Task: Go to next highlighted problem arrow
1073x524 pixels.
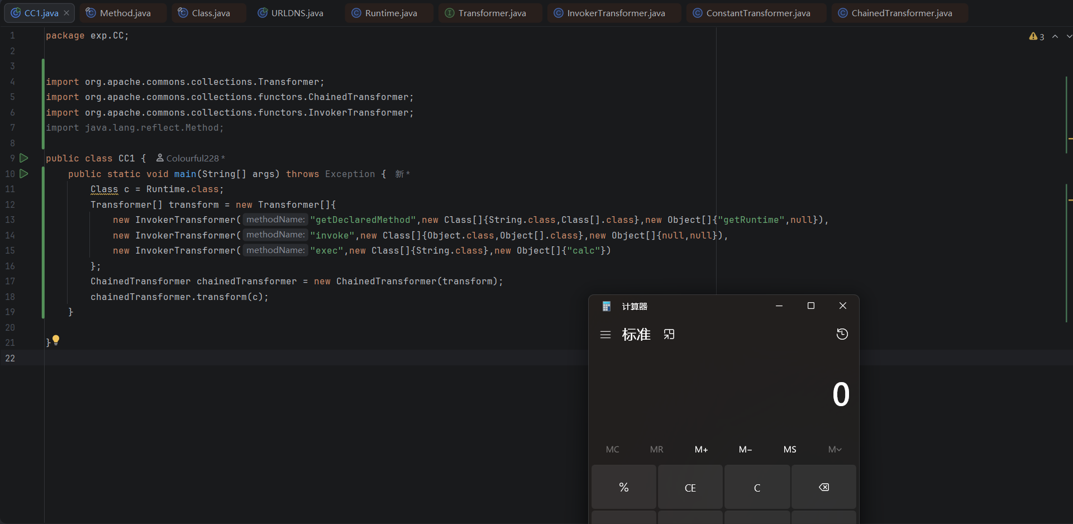Action: coord(1069,36)
